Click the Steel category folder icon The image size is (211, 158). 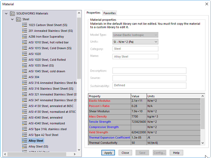[18, 19]
